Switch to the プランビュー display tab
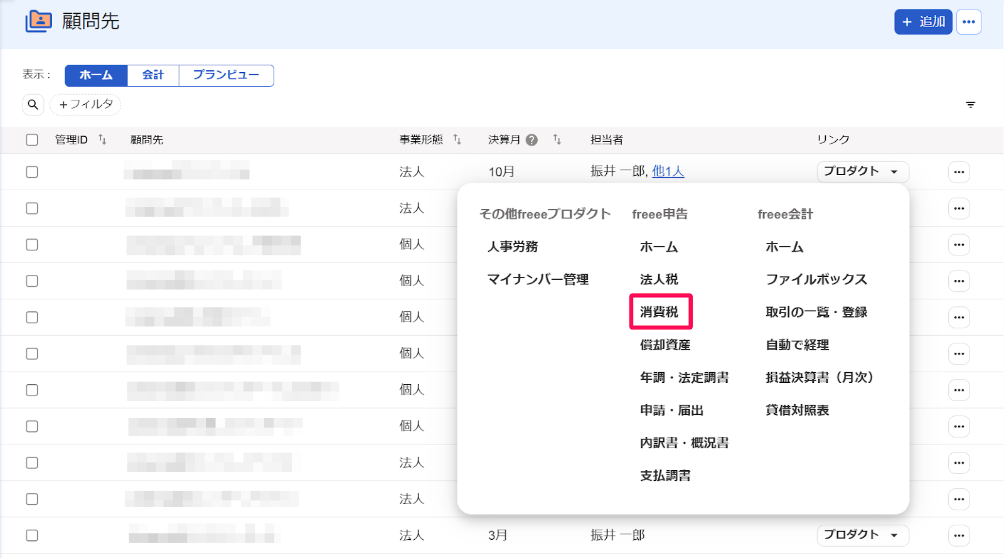1004x558 pixels. click(226, 75)
